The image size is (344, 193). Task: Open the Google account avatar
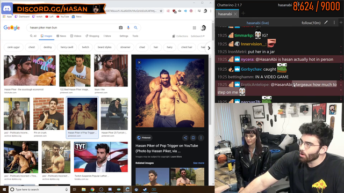203,28
